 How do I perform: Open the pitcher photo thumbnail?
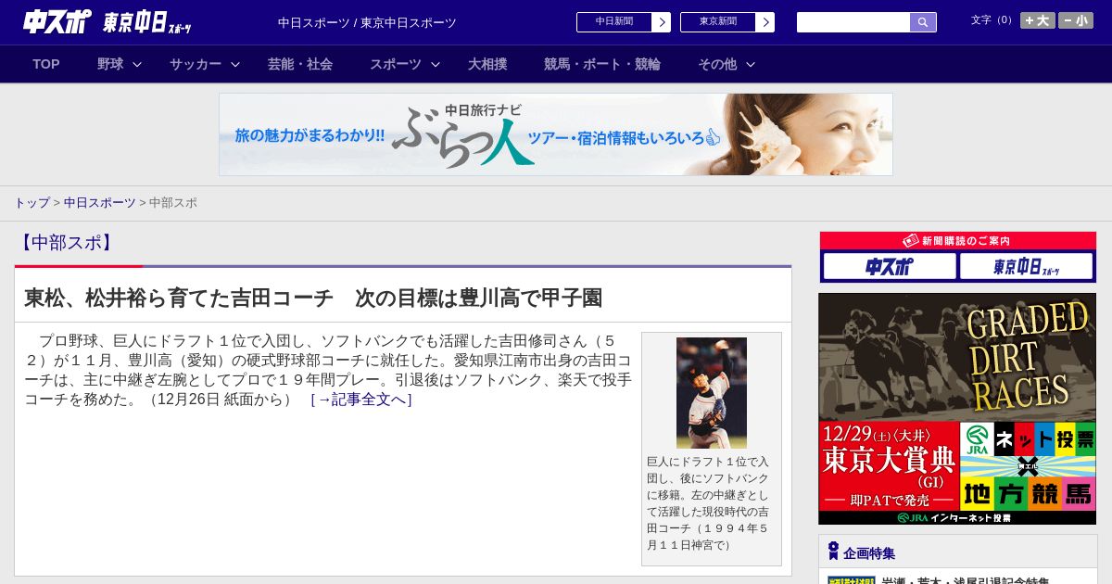711,393
